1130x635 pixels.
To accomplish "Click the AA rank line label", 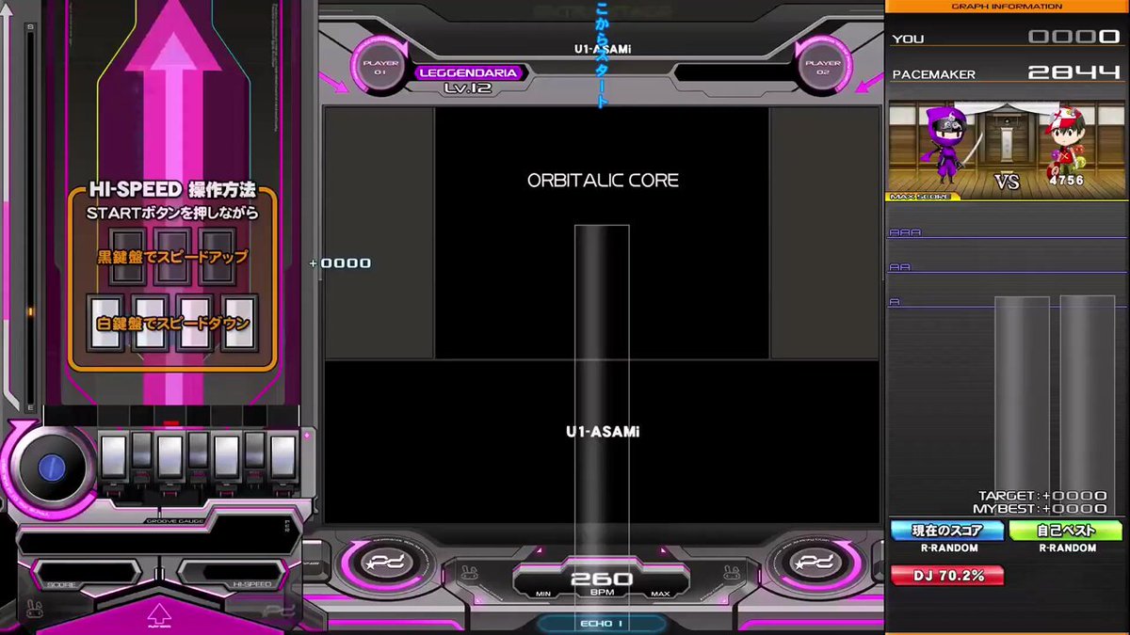I will coord(900,267).
